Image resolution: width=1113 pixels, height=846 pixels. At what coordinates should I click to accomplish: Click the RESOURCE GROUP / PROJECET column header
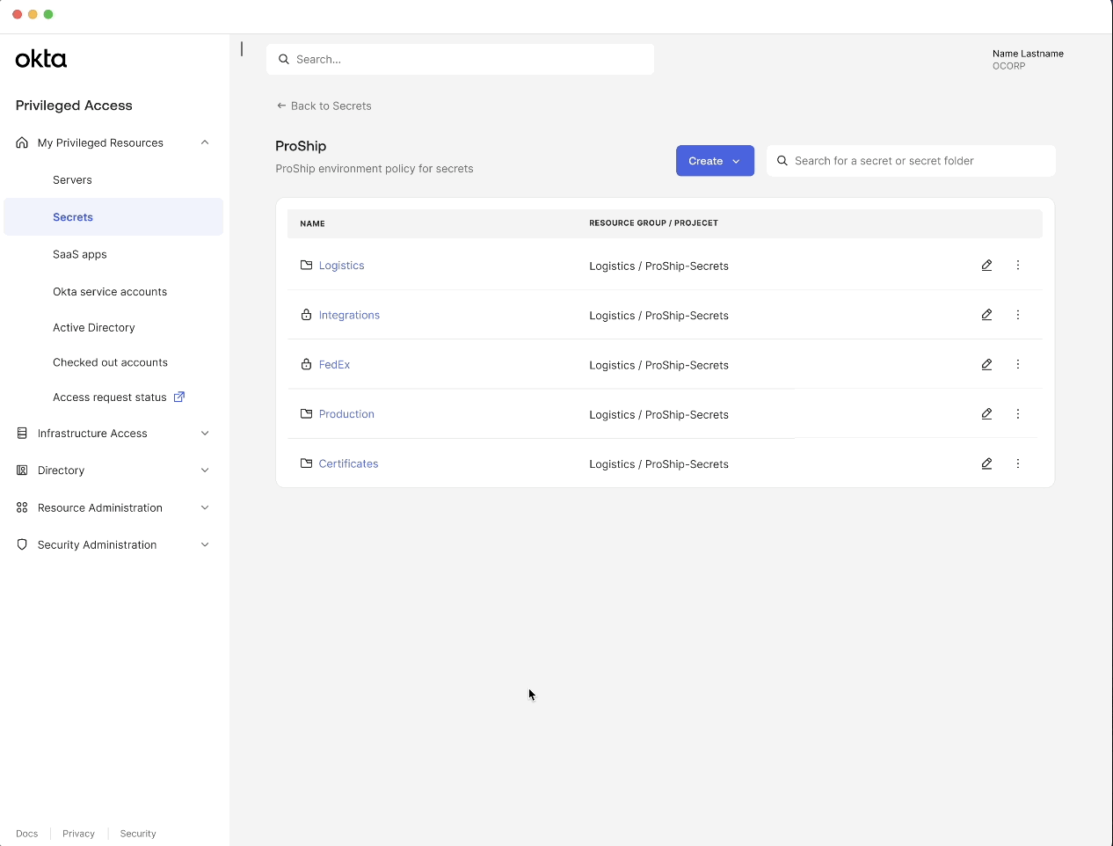point(653,223)
